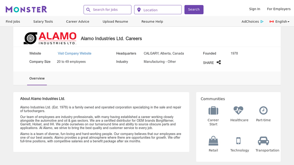Click the purple Search button
294x165 pixels.
[x=194, y=10]
